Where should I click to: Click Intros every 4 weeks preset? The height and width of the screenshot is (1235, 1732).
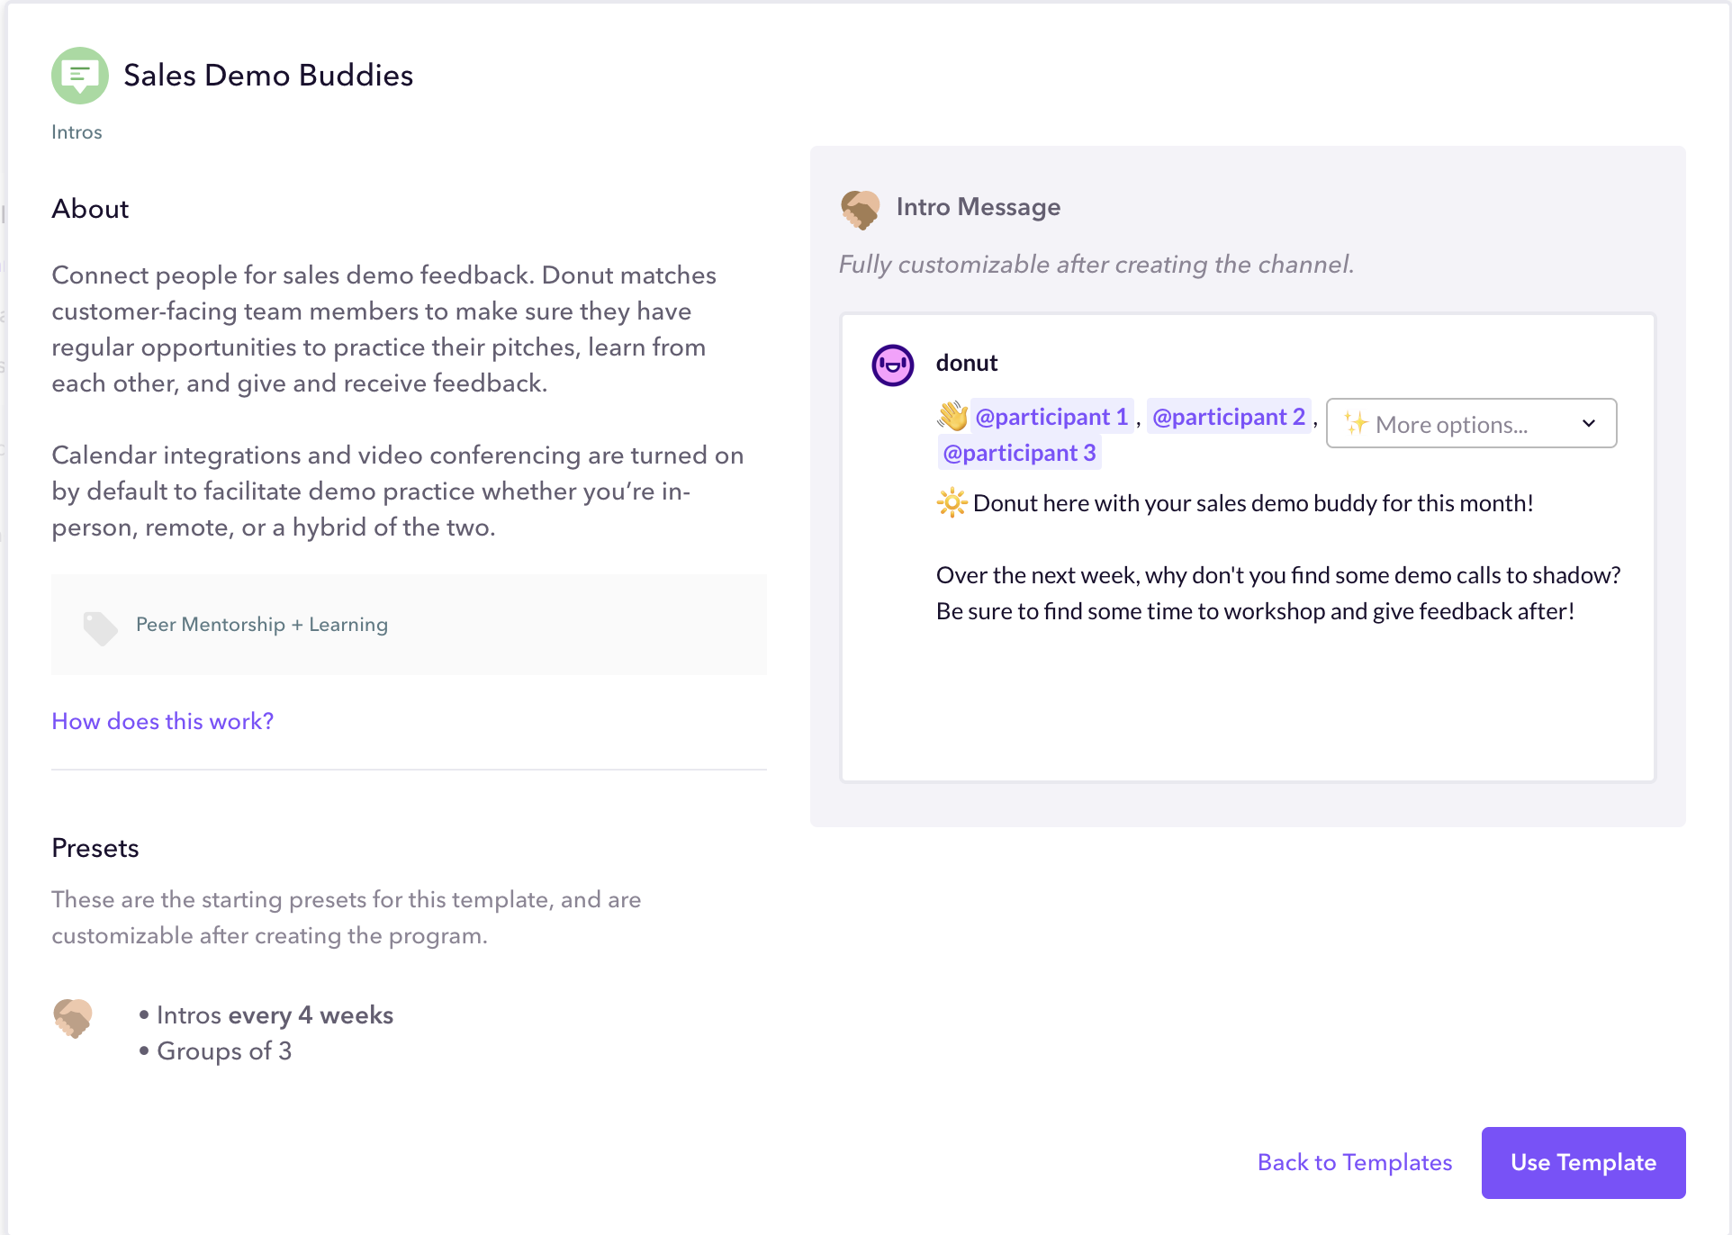(275, 1015)
